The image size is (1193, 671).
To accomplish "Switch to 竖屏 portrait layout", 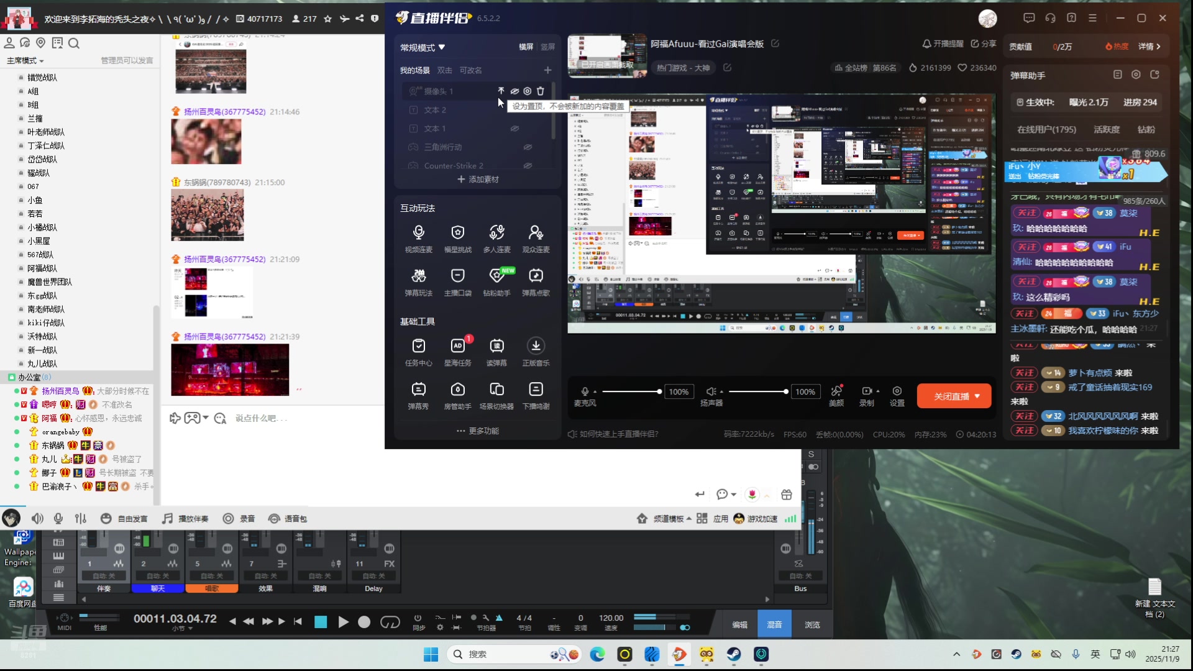I will tap(547, 47).
